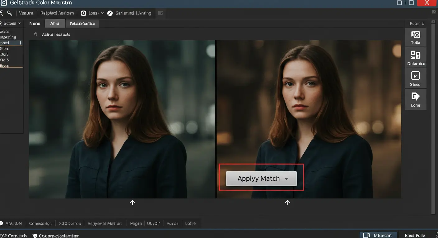Click the Mioncert button in status bar
Image resolution: width=438 pixels, height=238 pixels.
coord(378,236)
